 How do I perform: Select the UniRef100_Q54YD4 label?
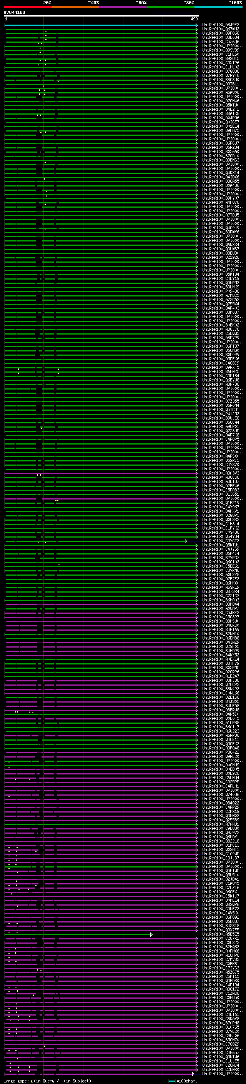tap(220, 536)
